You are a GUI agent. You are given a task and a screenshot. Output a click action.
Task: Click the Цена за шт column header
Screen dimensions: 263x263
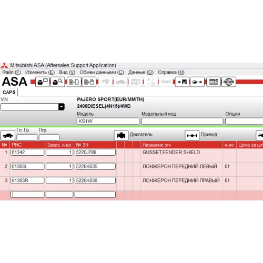[x=250, y=145]
